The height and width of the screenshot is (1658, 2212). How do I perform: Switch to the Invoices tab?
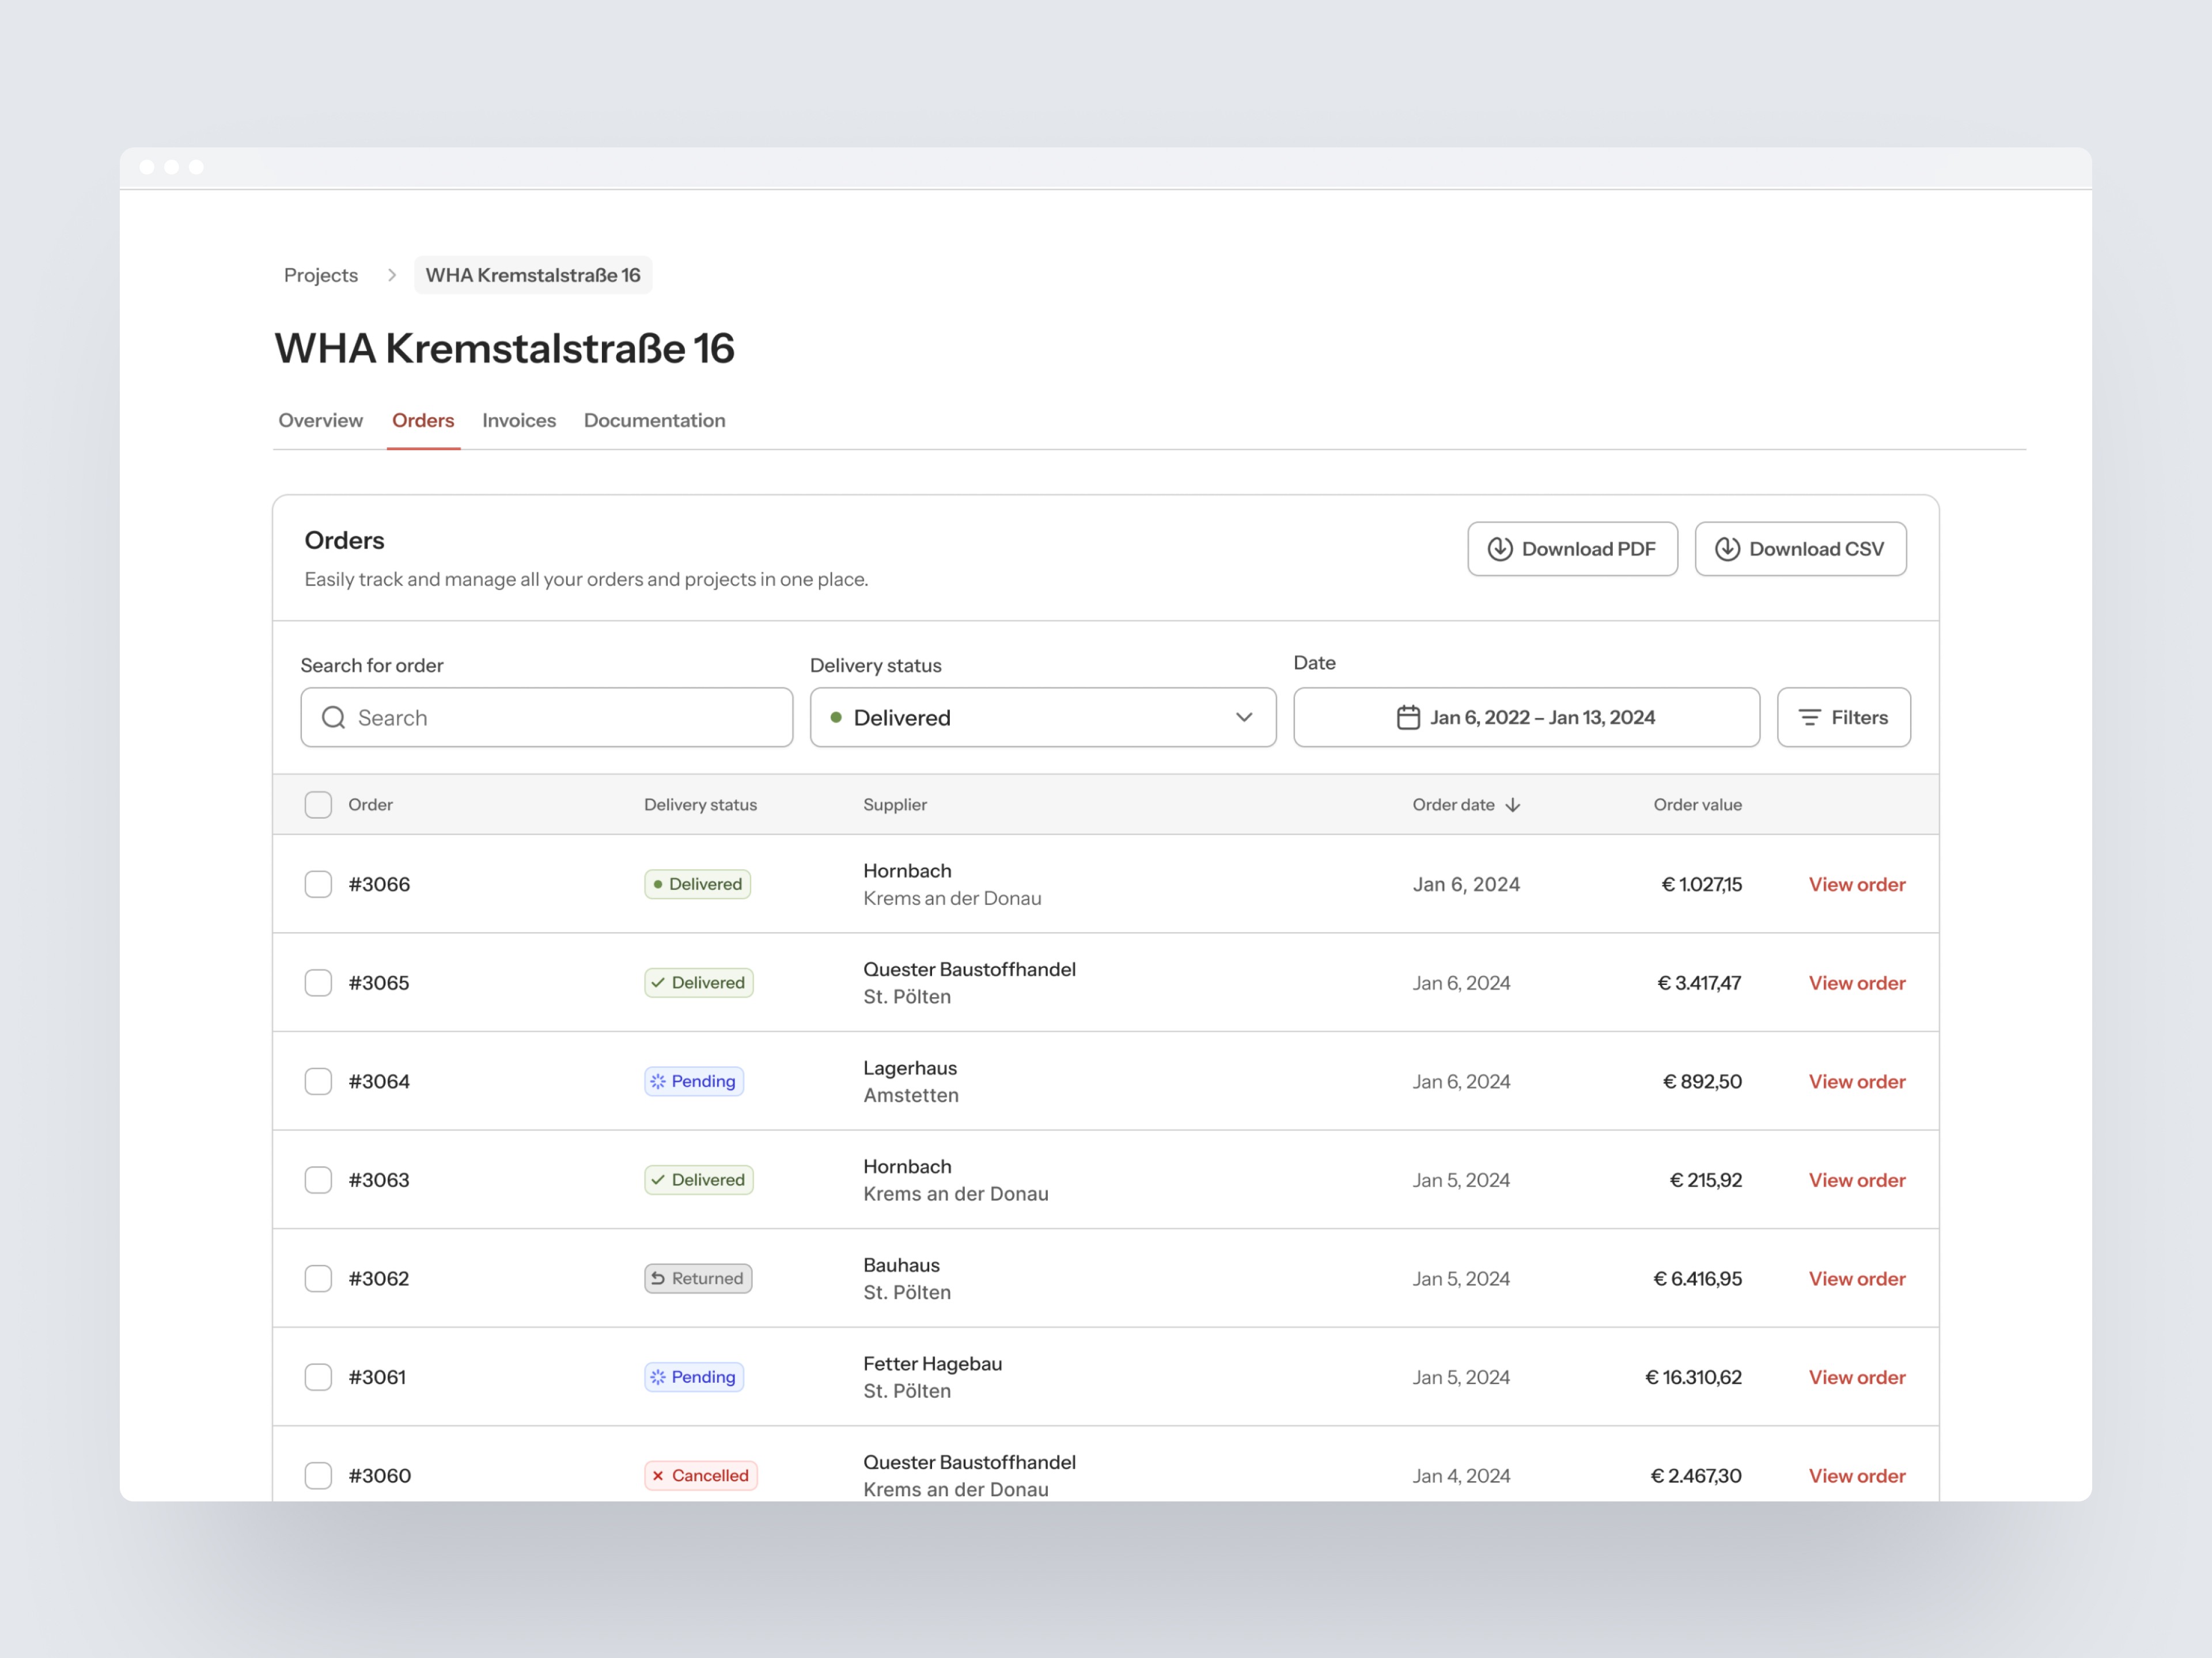point(519,421)
